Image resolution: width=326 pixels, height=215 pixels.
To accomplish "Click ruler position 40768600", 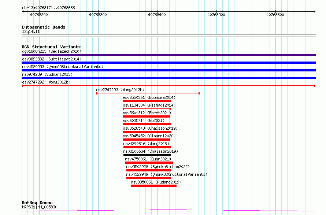I will pos(275,15).
